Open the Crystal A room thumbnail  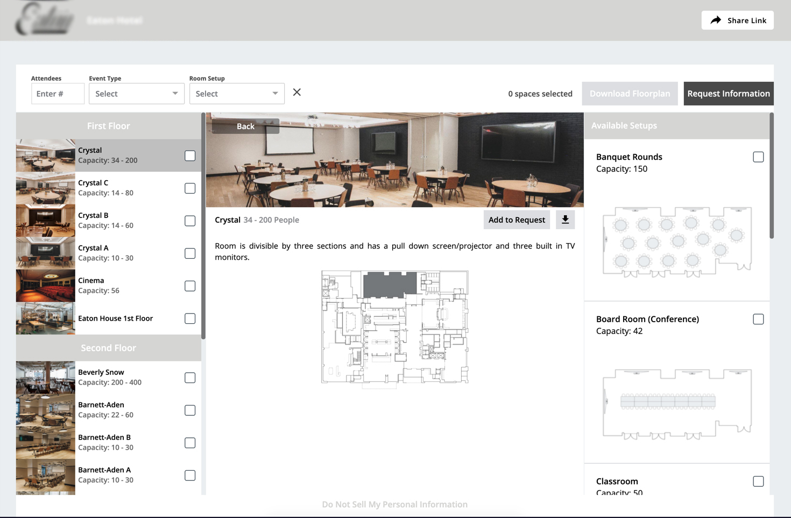point(46,253)
